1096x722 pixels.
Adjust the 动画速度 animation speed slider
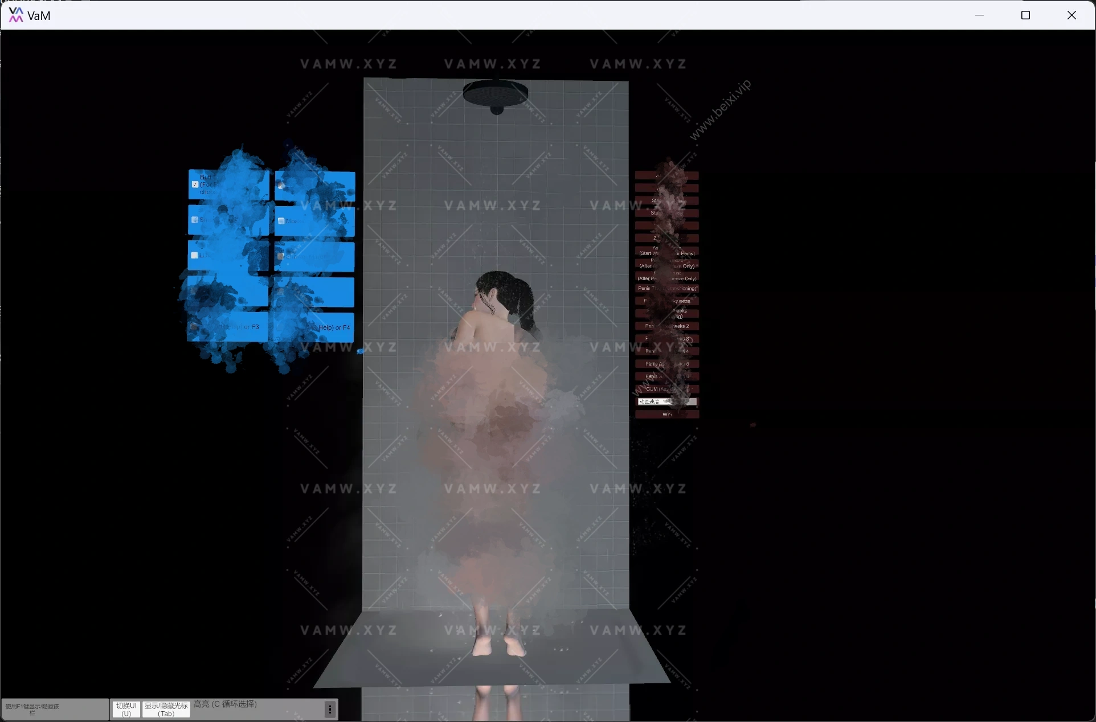coord(666,401)
